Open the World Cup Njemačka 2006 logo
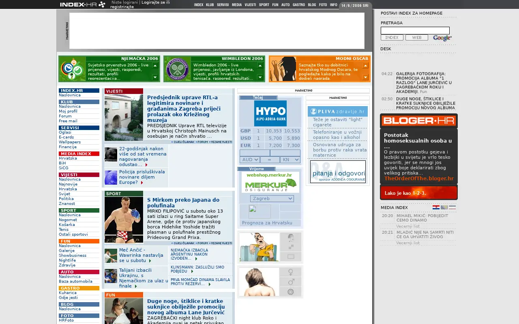 coord(73,69)
